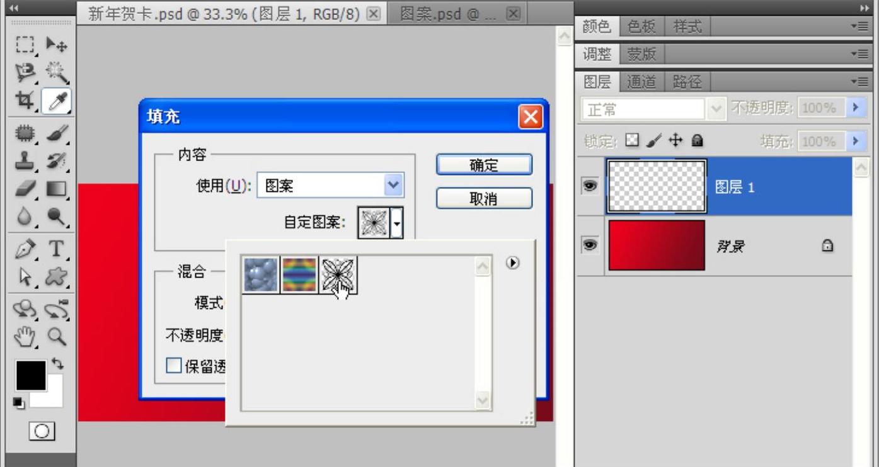Click the 取消 button

point(484,198)
